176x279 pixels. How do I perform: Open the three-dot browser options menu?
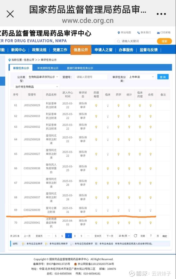click(x=161, y=14)
